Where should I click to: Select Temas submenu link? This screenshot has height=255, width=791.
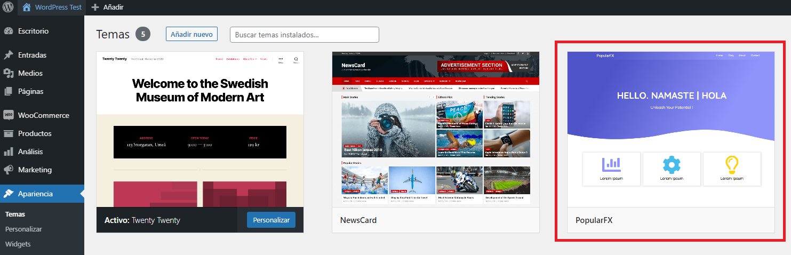point(15,214)
